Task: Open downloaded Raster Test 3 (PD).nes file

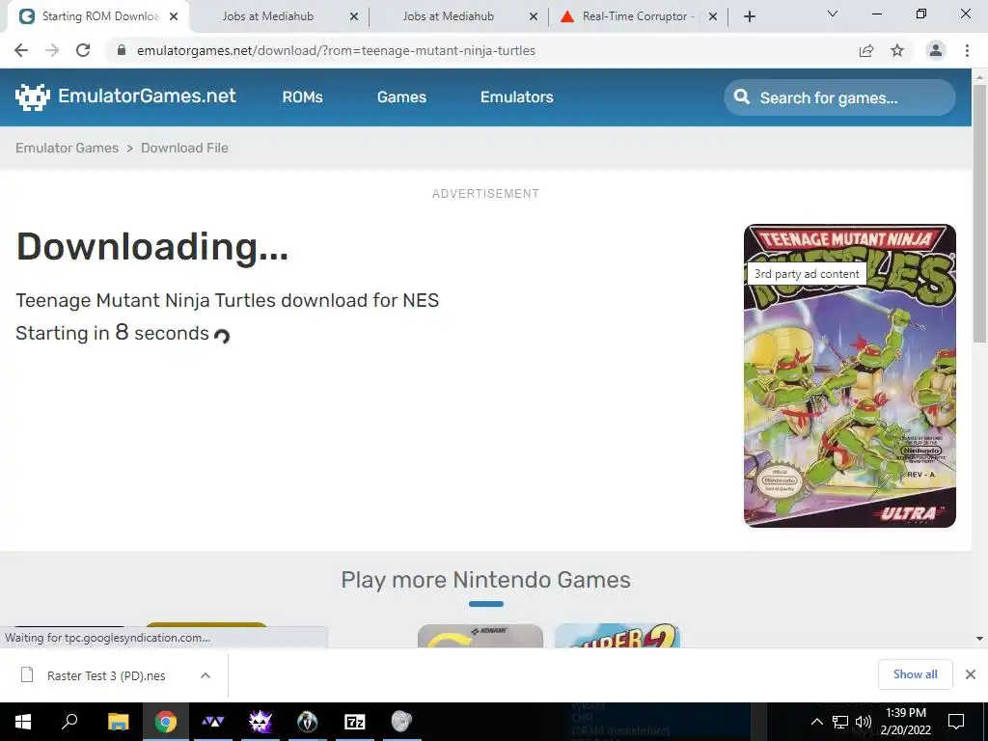Action: (95, 675)
